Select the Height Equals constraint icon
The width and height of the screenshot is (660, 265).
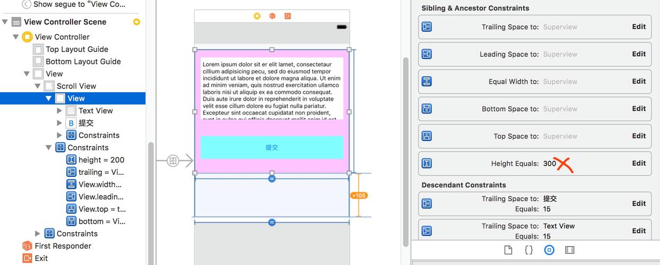point(426,163)
